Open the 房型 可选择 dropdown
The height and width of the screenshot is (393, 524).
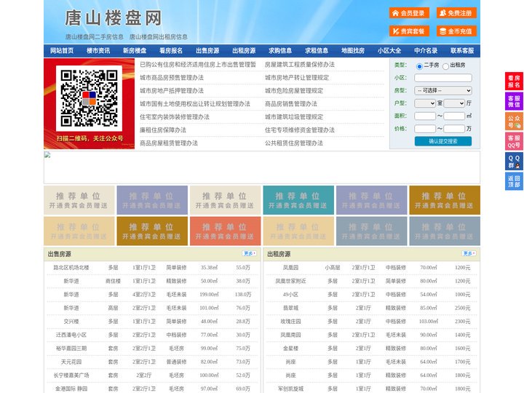[443, 90]
